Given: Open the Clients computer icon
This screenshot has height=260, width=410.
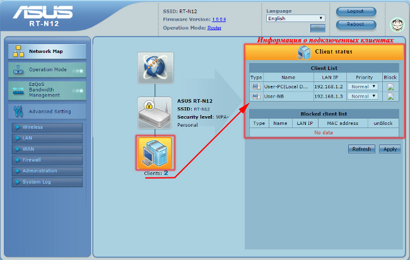Looking at the screenshot, I should click(155, 153).
